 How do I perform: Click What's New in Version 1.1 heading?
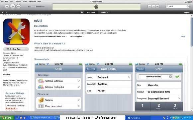pyautogui.click(x=49, y=43)
